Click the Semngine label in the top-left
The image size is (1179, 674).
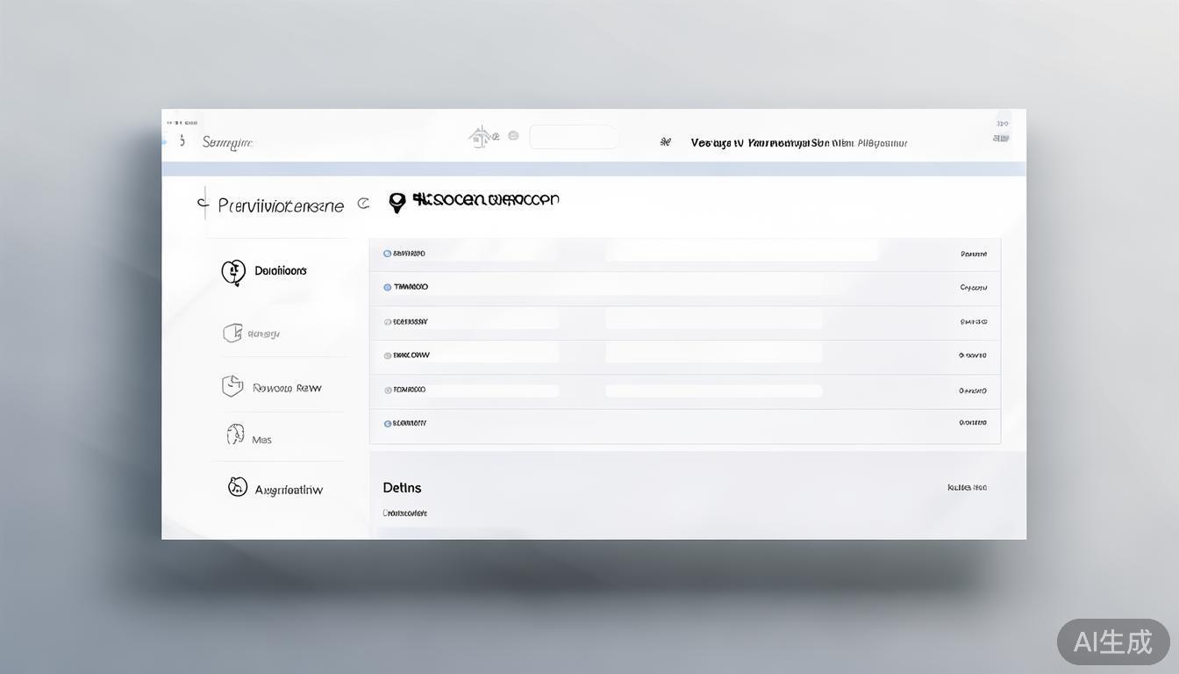point(227,142)
